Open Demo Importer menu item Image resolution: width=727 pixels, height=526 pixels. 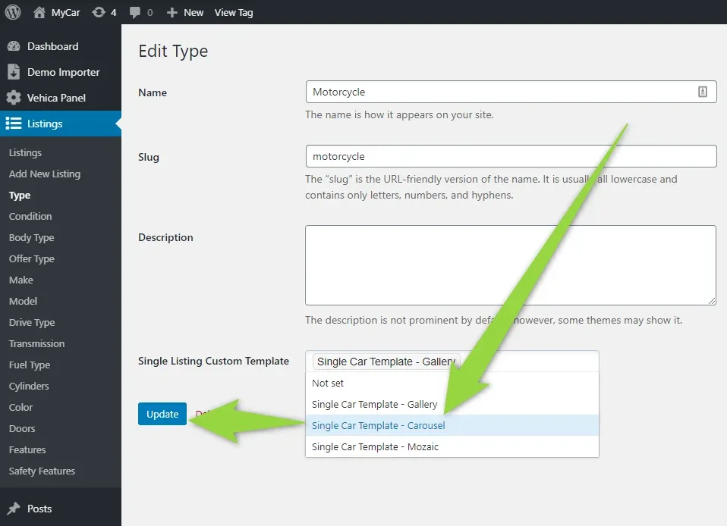tap(64, 72)
